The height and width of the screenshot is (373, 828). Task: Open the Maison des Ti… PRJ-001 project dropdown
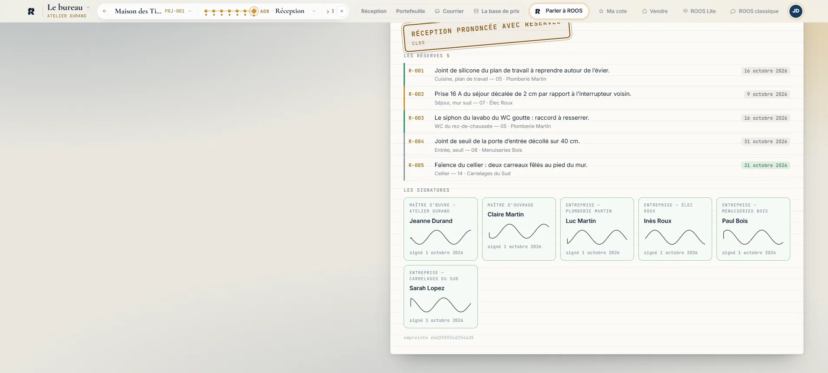point(153,11)
